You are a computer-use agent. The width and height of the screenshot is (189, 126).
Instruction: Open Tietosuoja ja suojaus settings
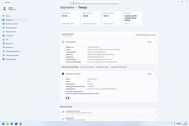point(15,55)
